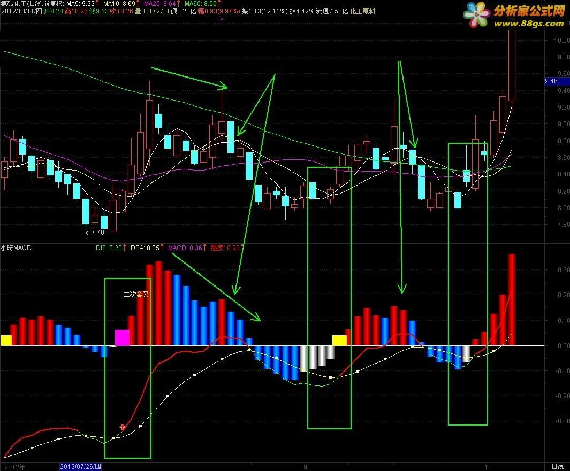The image size is (570, 471).
Task: Select the MA20: 8.64 indicator label
Action: point(160,4)
